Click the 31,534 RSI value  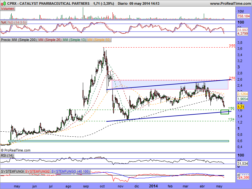(x=243, y=163)
